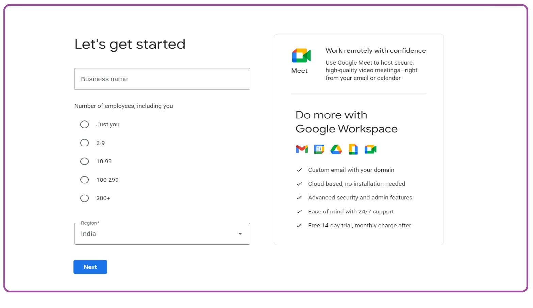
Task: Click Work remotely with confidence heading
Action: [x=376, y=50]
